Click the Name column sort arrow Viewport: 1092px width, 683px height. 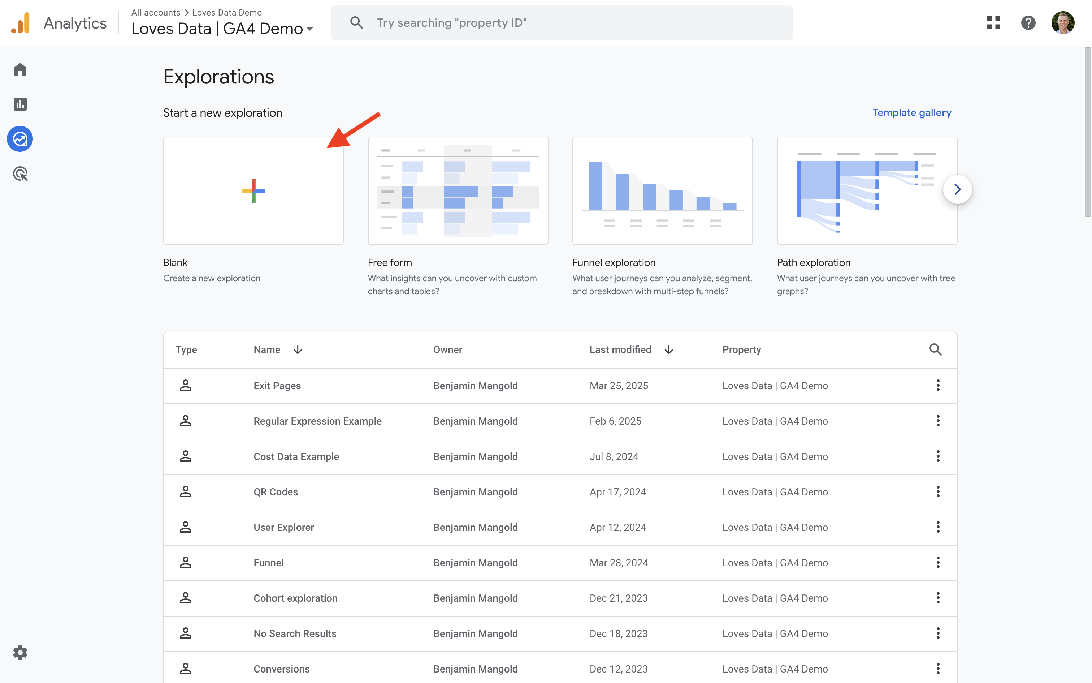coord(298,350)
